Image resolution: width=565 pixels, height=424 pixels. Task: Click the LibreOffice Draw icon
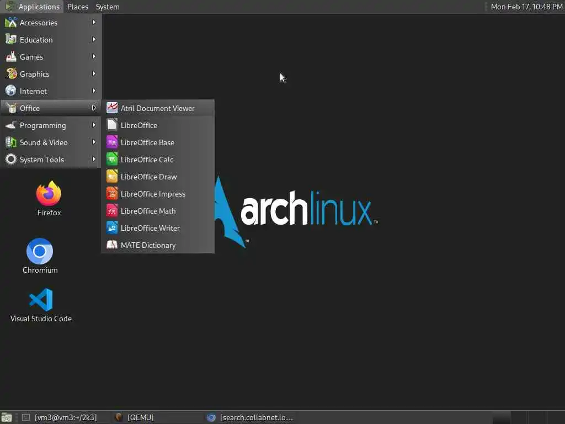112,176
